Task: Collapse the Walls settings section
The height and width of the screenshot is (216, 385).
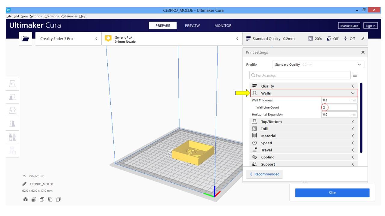Action: pos(353,93)
